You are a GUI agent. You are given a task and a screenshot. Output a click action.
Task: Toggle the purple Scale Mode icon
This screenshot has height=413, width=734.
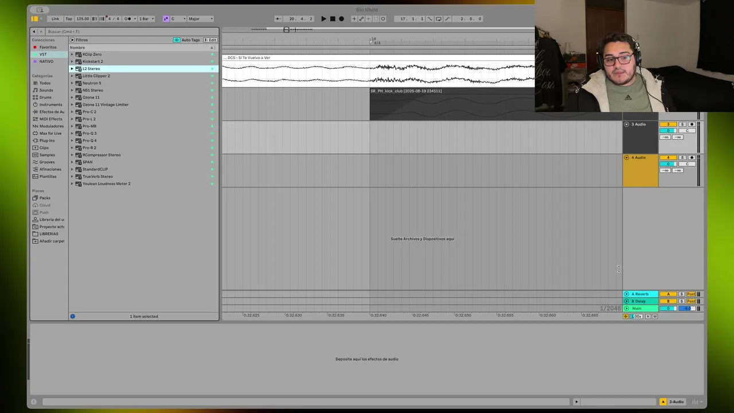166,19
